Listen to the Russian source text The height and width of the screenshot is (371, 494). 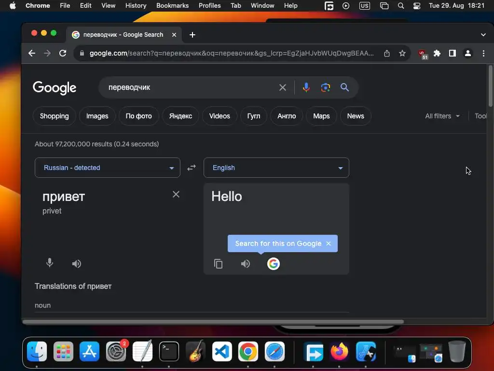[x=77, y=263]
